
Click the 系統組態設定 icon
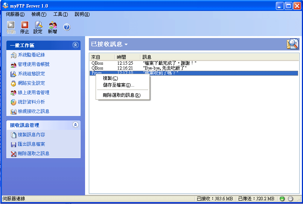coord(13,74)
